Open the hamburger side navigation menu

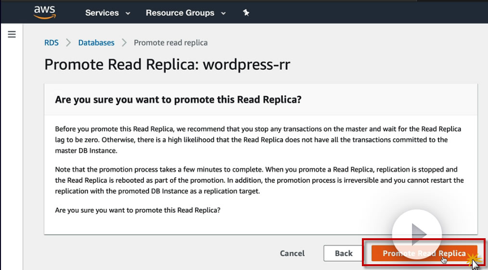[x=12, y=34]
